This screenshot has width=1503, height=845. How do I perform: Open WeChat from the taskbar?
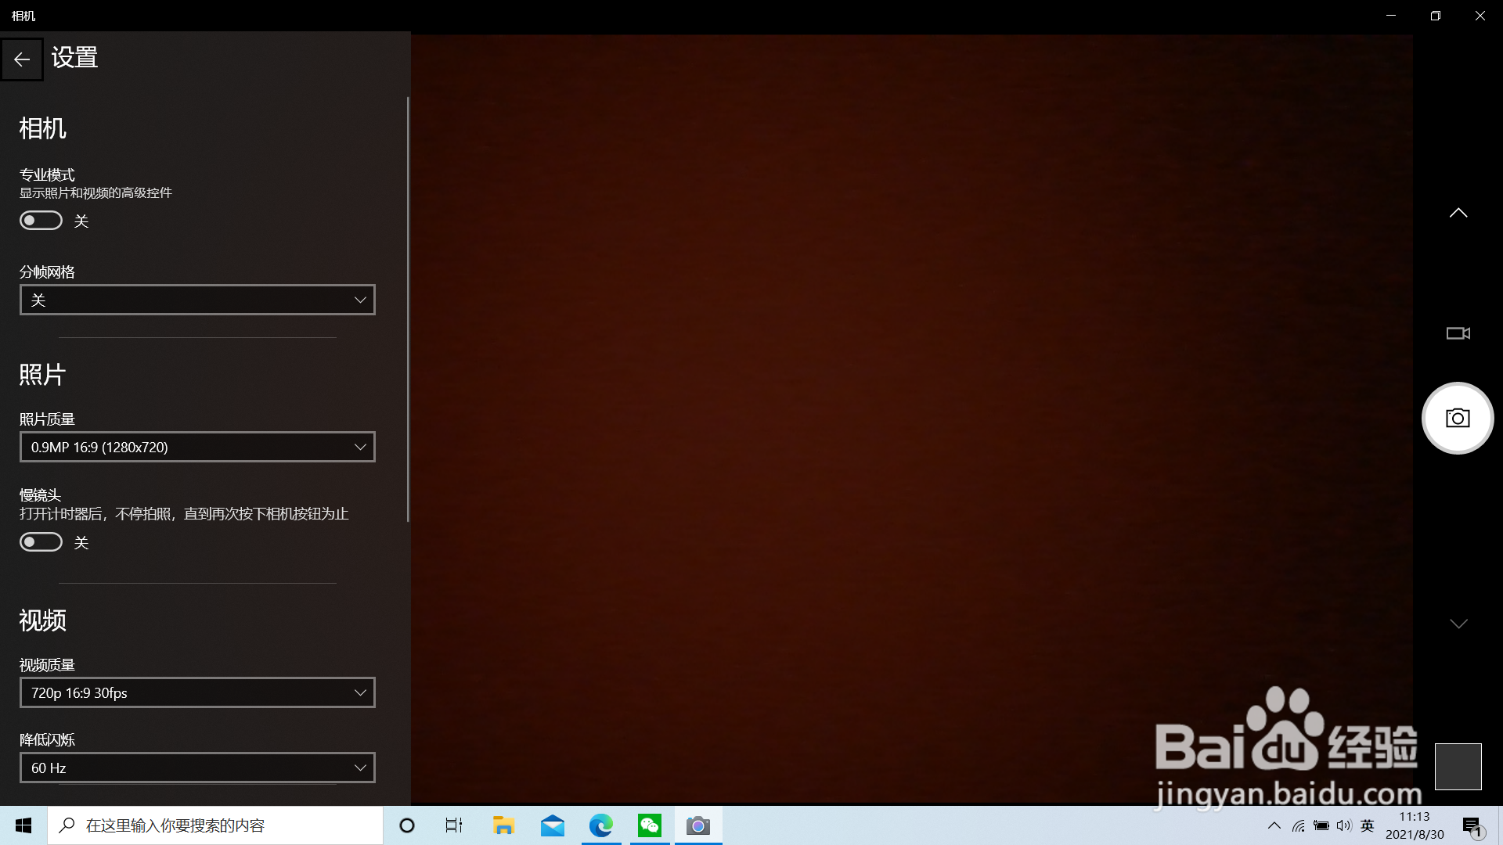point(650,825)
